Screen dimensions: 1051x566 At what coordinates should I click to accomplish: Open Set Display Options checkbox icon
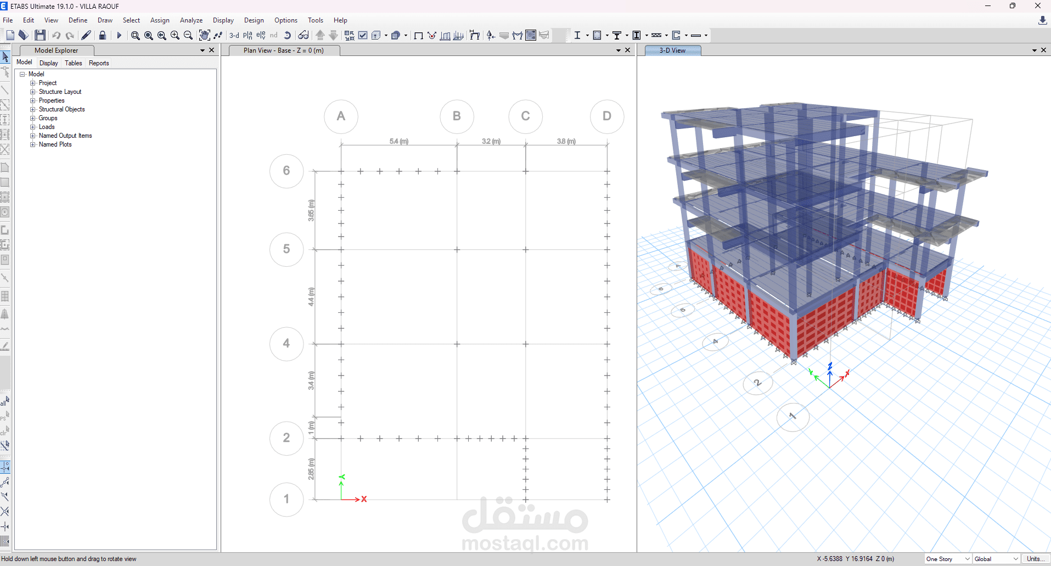(x=363, y=35)
